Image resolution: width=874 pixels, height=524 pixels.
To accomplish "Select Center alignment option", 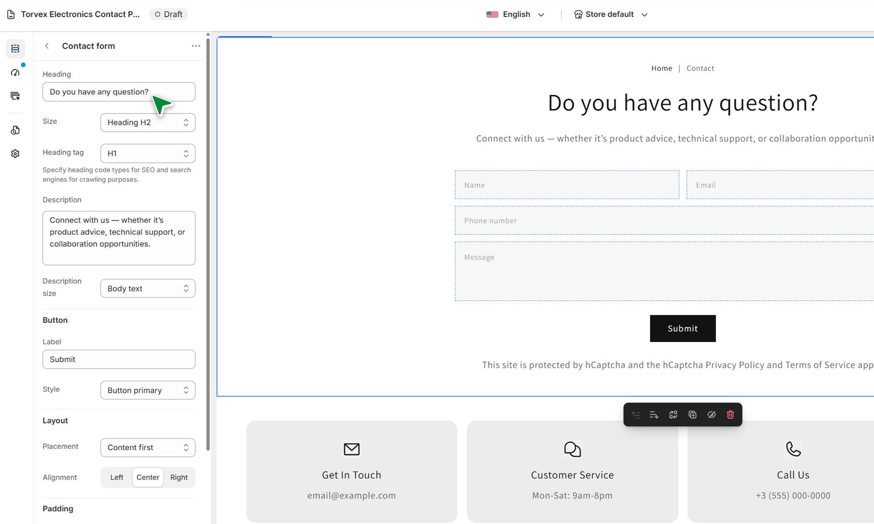I will [x=148, y=477].
